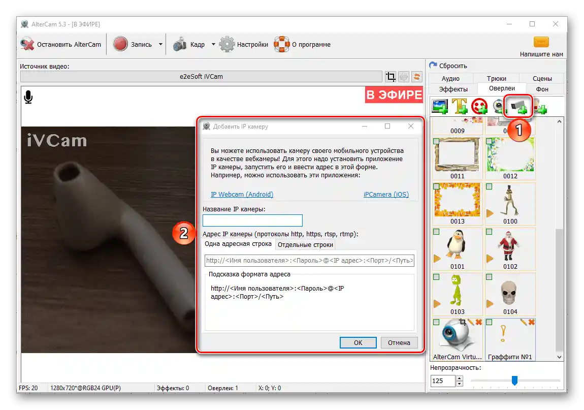This screenshot has height=410, width=584.
Task: Decrease opacity with the stepper down arrow
Action: click(460, 384)
